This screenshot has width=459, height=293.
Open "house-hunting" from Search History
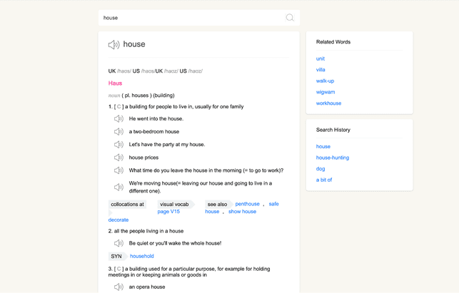(333, 158)
